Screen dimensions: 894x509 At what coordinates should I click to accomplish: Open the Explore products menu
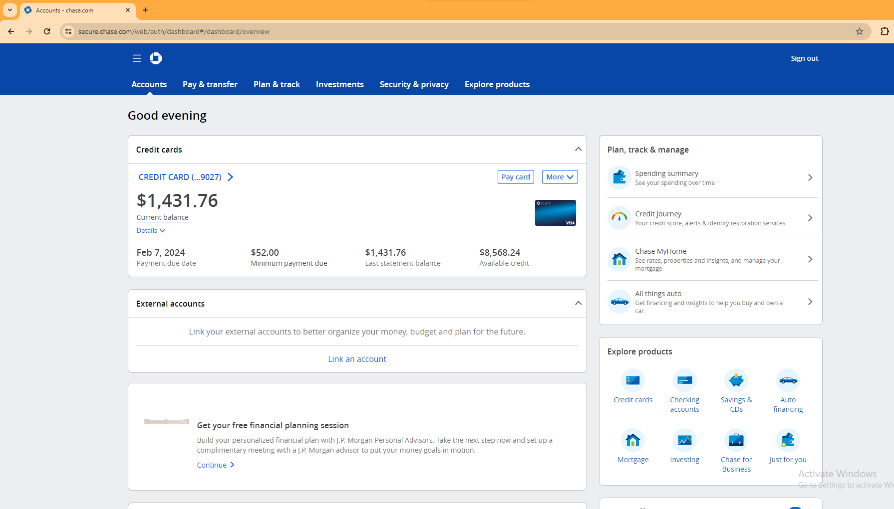click(x=497, y=84)
